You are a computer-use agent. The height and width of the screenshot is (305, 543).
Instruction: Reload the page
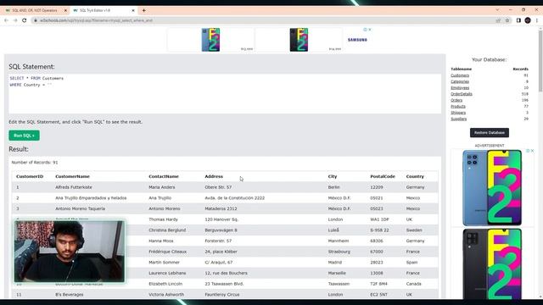[25, 20]
